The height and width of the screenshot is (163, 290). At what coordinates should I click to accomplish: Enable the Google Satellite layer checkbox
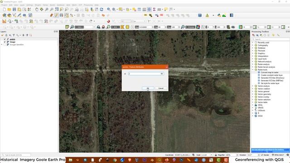point(5,44)
